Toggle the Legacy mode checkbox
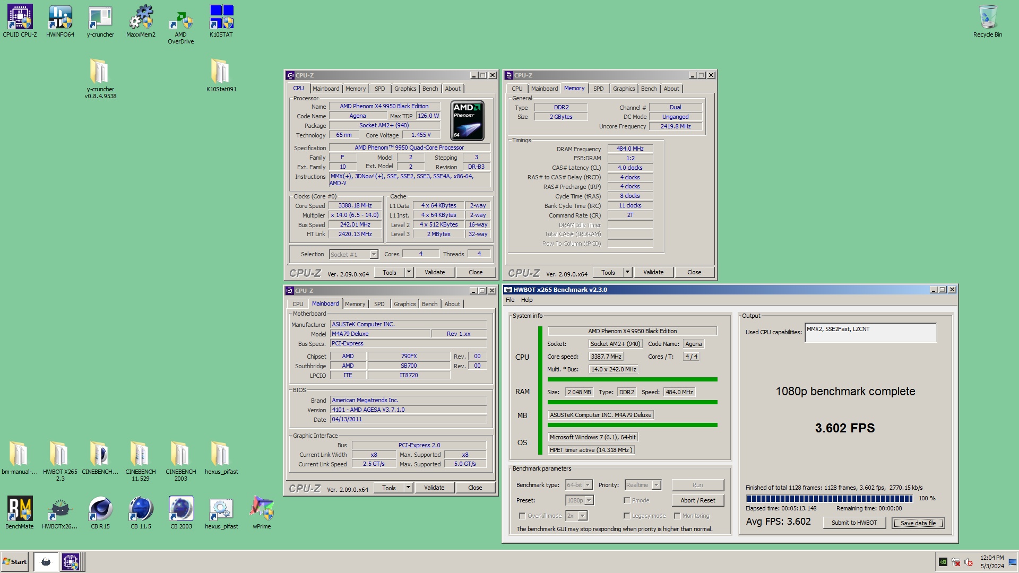Image resolution: width=1019 pixels, height=573 pixels. coord(627,516)
